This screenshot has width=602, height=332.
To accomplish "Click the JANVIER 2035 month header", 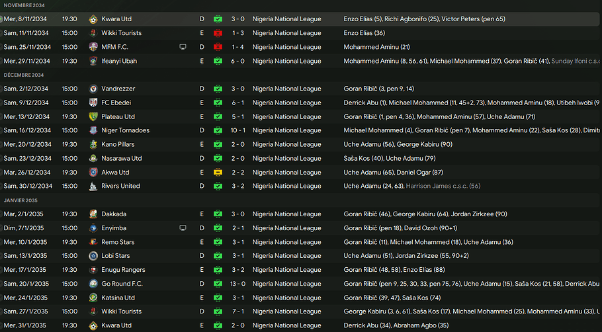I will pos(21,200).
